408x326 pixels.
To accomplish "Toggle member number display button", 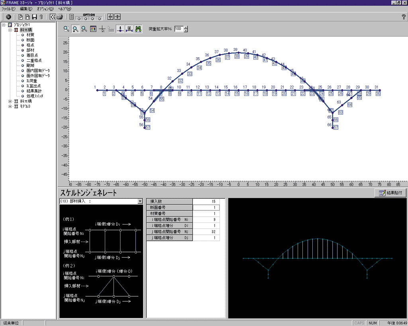I will (129, 29).
